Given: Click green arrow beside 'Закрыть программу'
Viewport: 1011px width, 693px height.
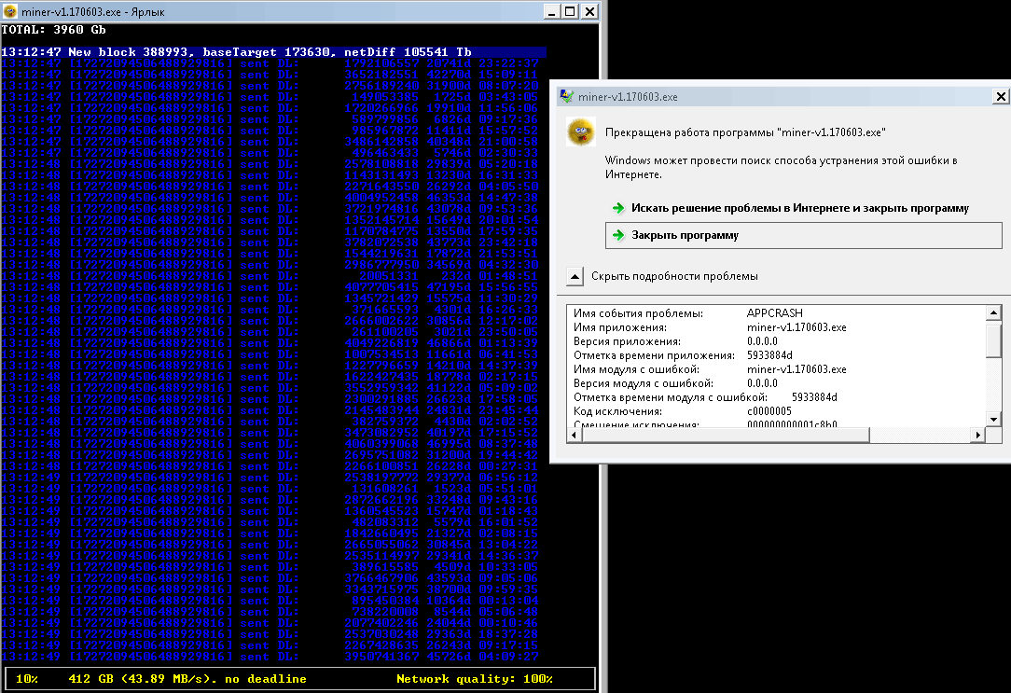Looking at the screenshot, I should point(617,235).
